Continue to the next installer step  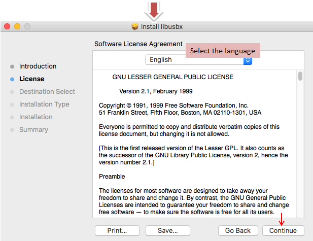tap(283, 230)
